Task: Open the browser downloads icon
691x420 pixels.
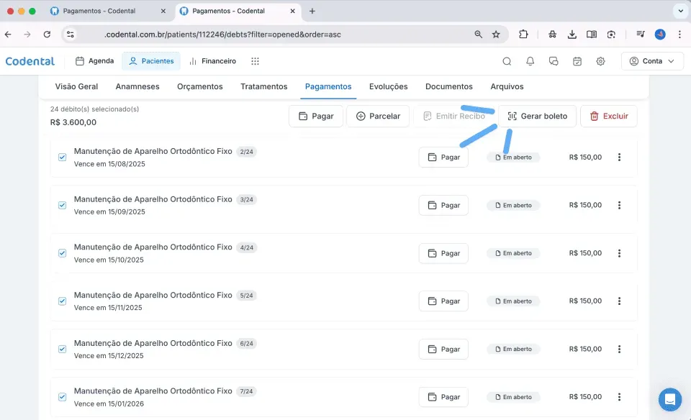Action: (572, 35)
